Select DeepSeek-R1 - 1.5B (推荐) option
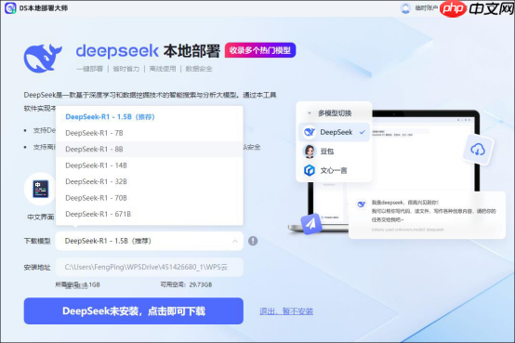This screenshot has width=515, height=343. pyautogui.click(x=150, y=116)
